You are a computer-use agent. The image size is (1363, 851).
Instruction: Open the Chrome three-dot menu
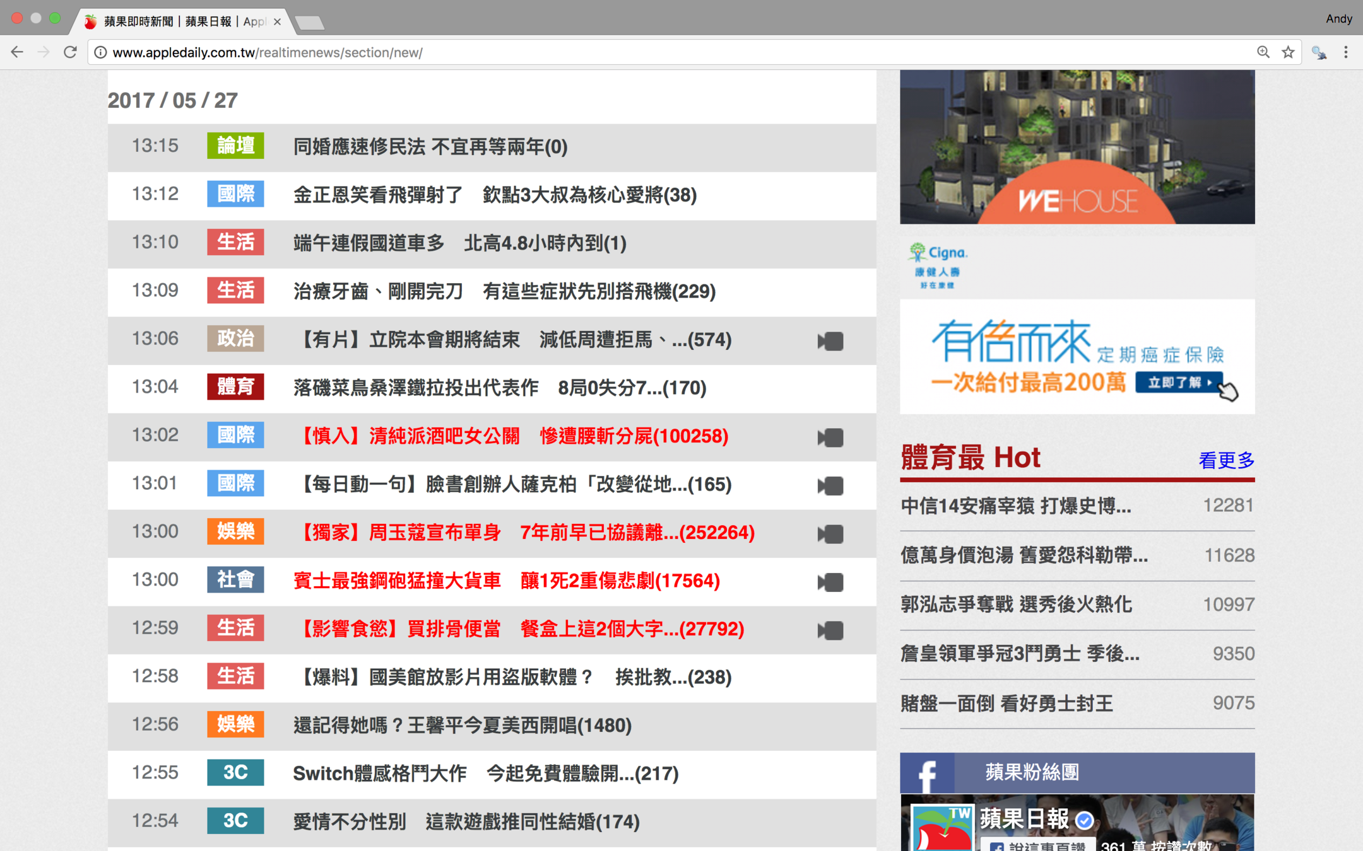(1345, 52)
